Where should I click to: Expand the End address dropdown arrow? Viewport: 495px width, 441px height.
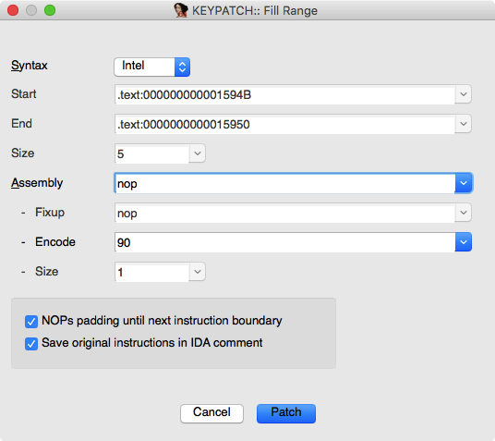[463, 124]
